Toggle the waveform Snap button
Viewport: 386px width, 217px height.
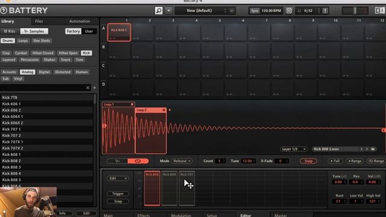pyautogui.click(x=308, y=161)
